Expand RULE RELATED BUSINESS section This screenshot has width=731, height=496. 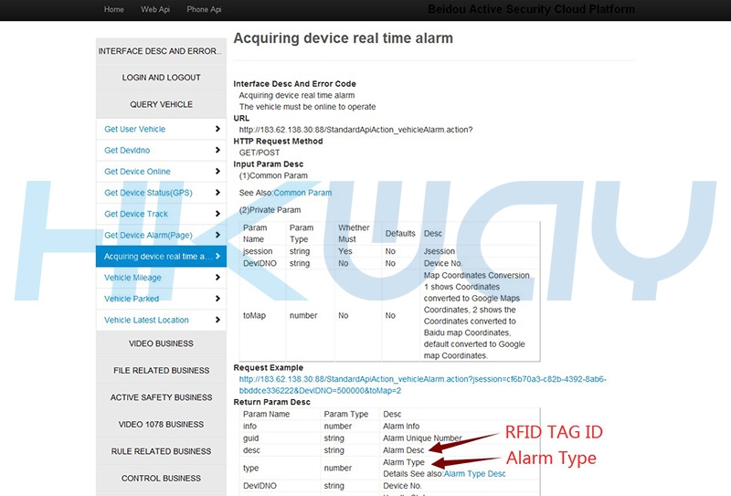162,452
